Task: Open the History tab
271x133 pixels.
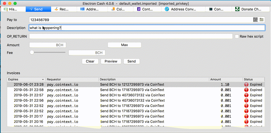Action: 13,9
